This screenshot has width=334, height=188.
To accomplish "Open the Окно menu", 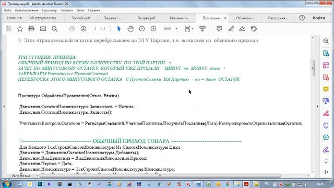I will (x=80, y=10).
